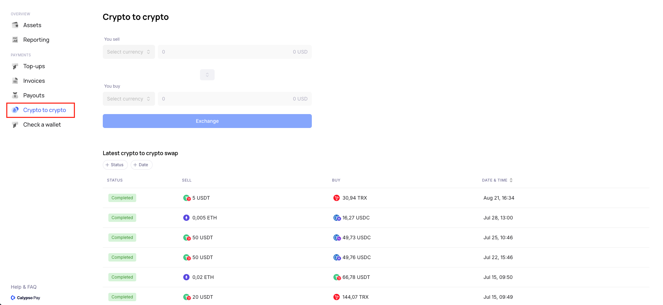
Task: Click the Top-ups sidebar icon
Action: [15, 66]
